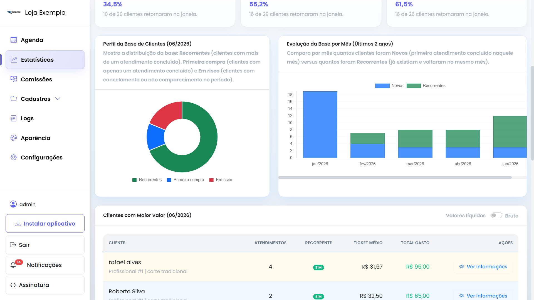Click the eye icon for rafael alves

(462, 266)
